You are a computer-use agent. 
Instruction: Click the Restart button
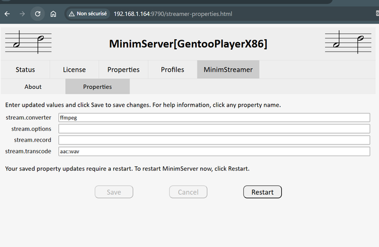(x=262, y=192)
